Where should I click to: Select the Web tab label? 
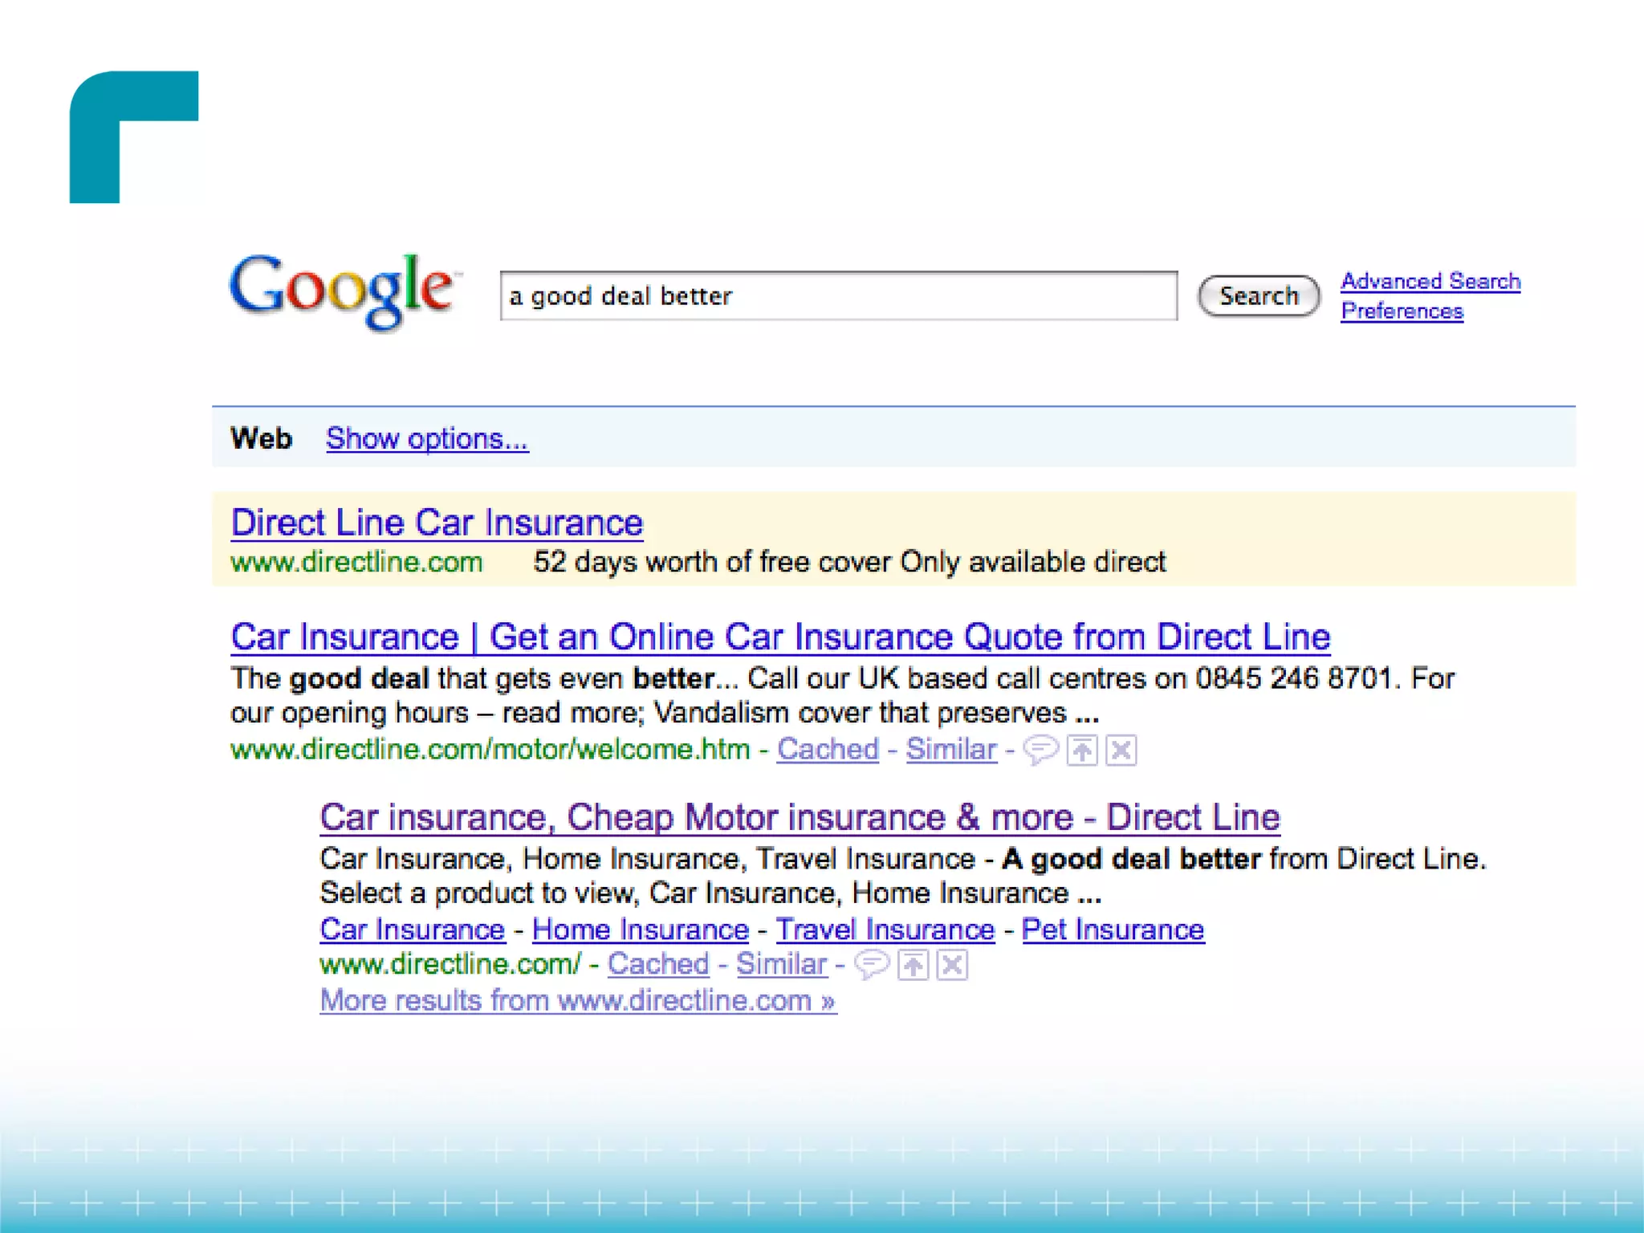tap(261, 438)
